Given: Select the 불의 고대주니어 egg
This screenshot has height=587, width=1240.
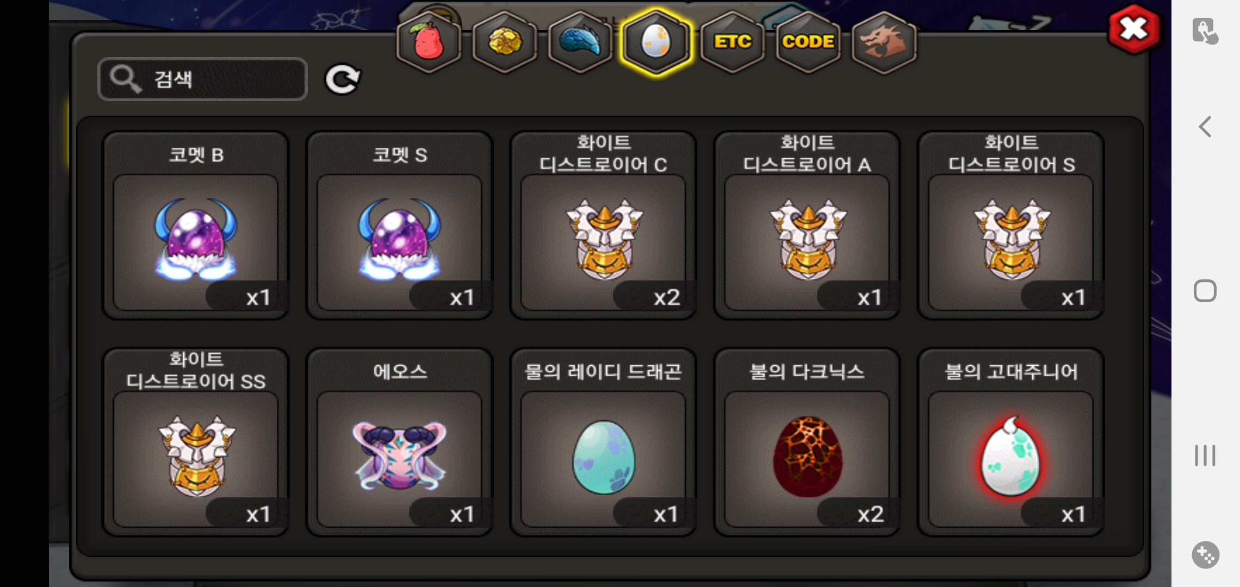Looking at the screenshot, I should click(1011, 442).
